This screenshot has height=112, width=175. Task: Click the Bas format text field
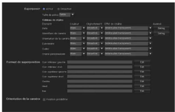click(100, 91)
